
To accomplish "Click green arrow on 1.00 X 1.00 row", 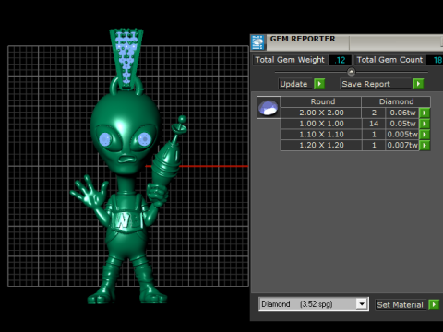I will (425, 124).
